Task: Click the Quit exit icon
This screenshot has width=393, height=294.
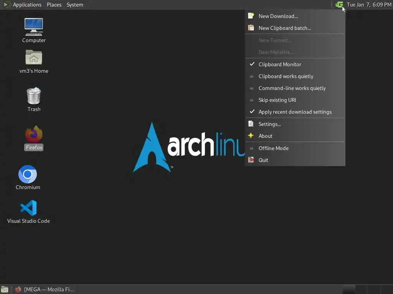Action: point(251,160)
